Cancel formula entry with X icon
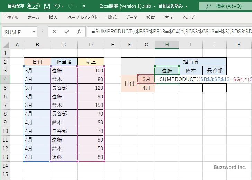Image resolution: width=252 pixels, height=180 pixels. [x=54, y=31]
